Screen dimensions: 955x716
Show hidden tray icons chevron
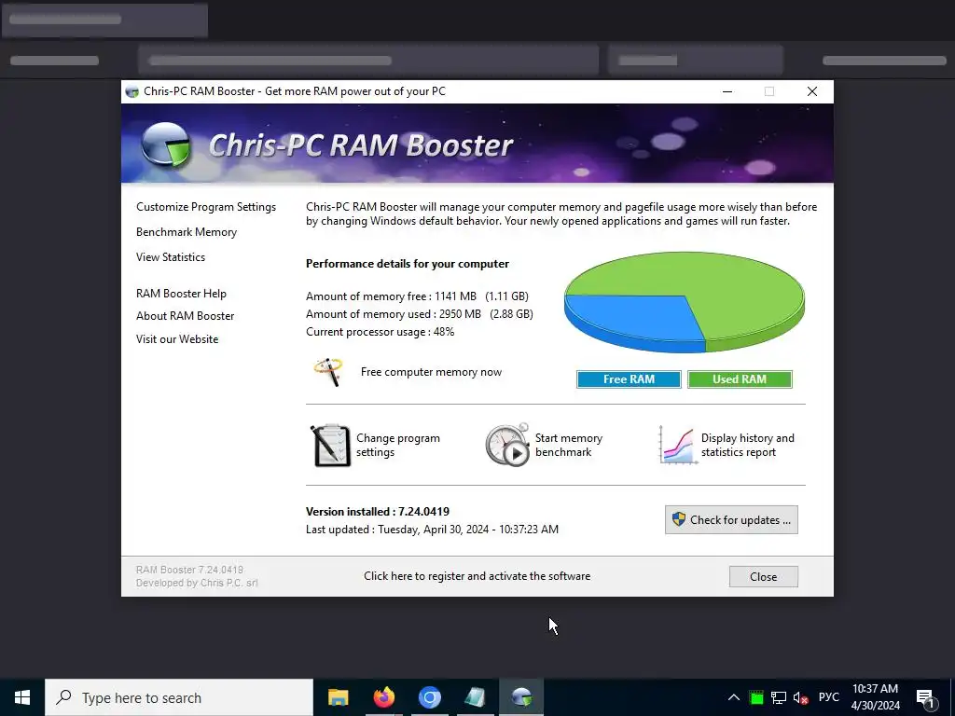click(734, 697)
